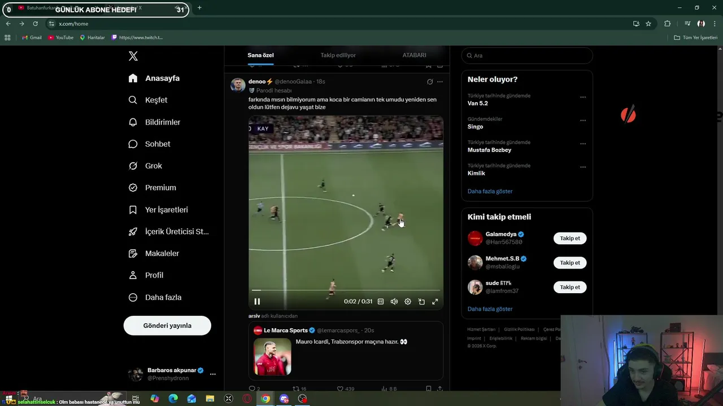Open Chrome extensions puzzle icon
The image size is (723, 406).
[668, 24]
